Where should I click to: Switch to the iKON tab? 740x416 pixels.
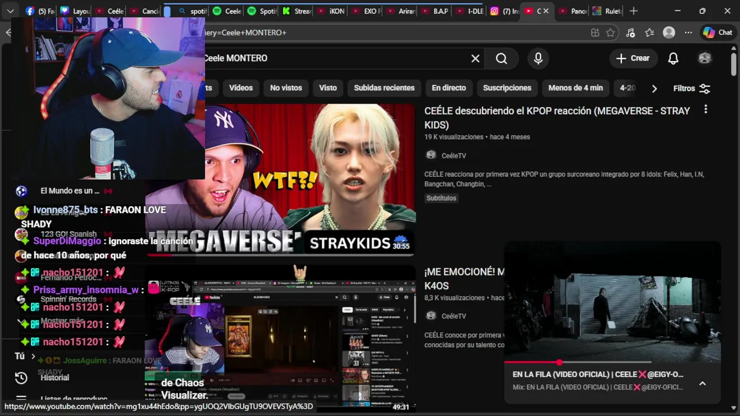pyautogui.click(x=331, y=11)
